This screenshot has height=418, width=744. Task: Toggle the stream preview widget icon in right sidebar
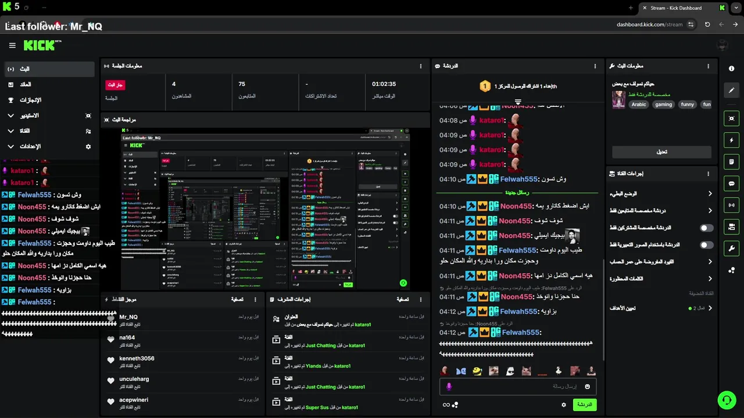click(731, 118)
